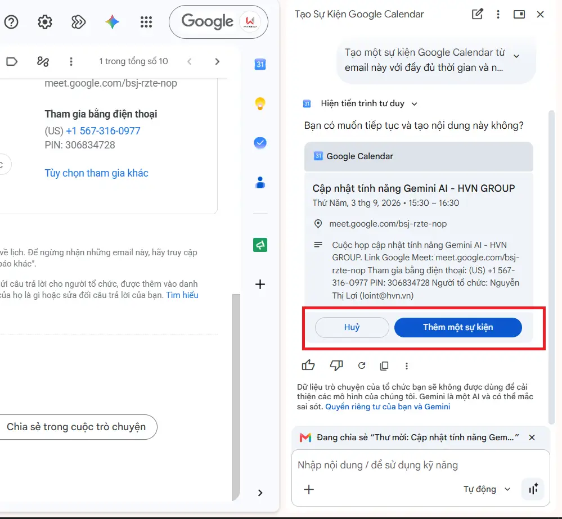Click the squiggle icon beside the label tag
Image resolution: width=562 pixels, height=519 pixels.
43,62
